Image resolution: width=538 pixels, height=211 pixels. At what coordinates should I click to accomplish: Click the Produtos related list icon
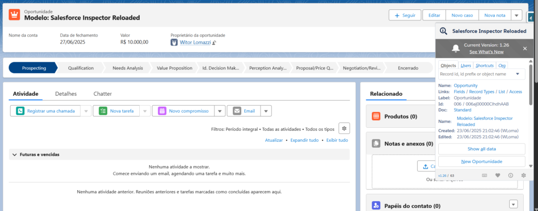[376, 116]
